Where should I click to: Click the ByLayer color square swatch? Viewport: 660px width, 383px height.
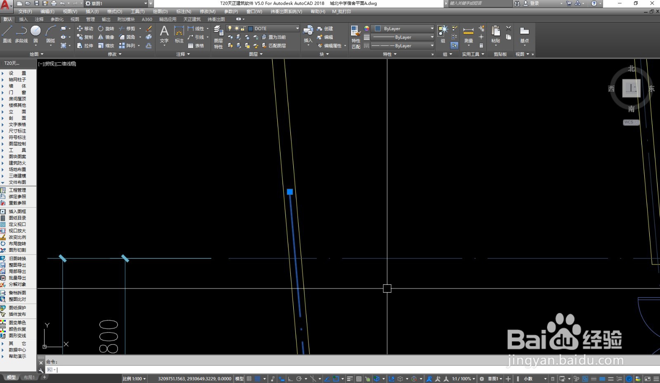coord(378,28)
